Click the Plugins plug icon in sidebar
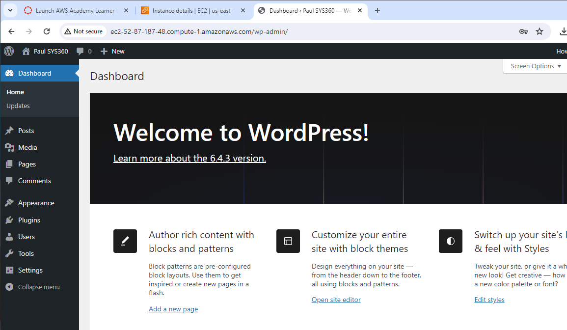 tap(9, 220)
